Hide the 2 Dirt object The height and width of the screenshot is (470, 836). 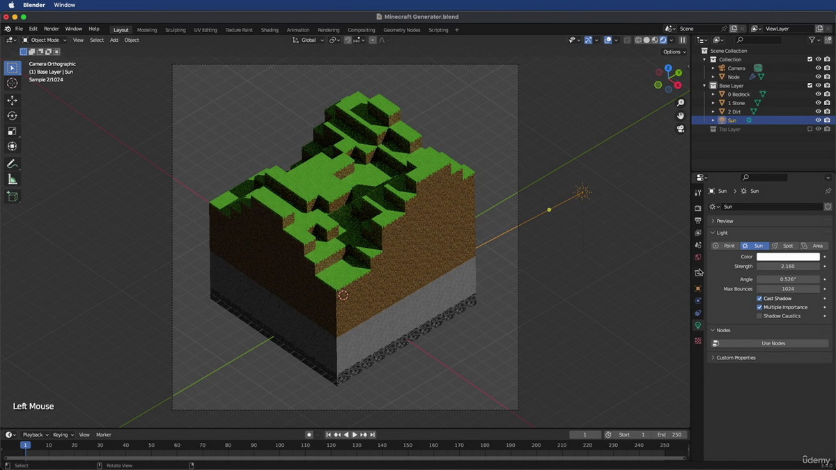(819, 111)
